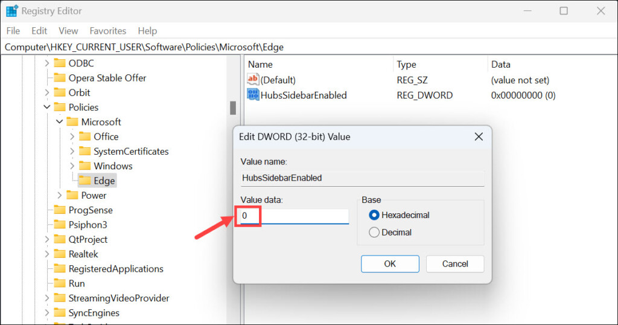Click the Power folder icon
The image size is (618, 325).
point(72,195)
